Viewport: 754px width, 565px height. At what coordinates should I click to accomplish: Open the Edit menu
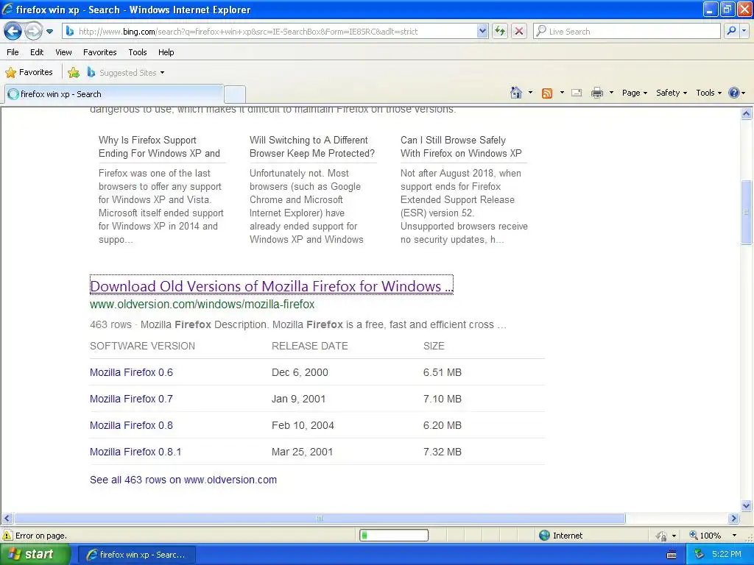coord(37,52)
